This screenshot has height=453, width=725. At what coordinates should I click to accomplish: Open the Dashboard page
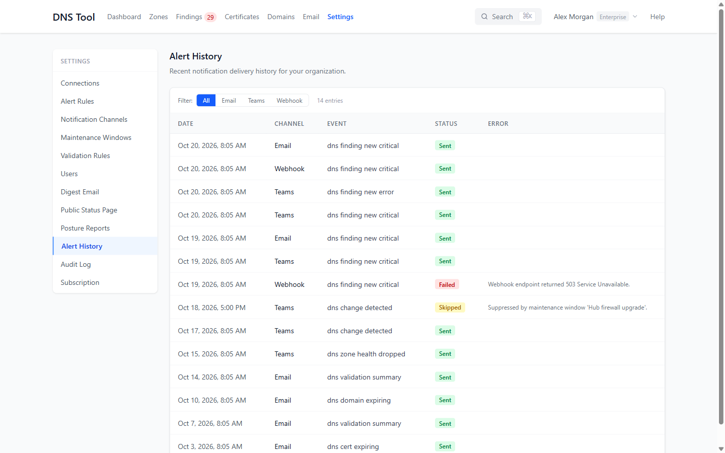124,17
